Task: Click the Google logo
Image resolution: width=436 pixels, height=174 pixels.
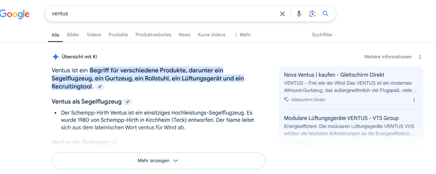Action: pos(14,14)
